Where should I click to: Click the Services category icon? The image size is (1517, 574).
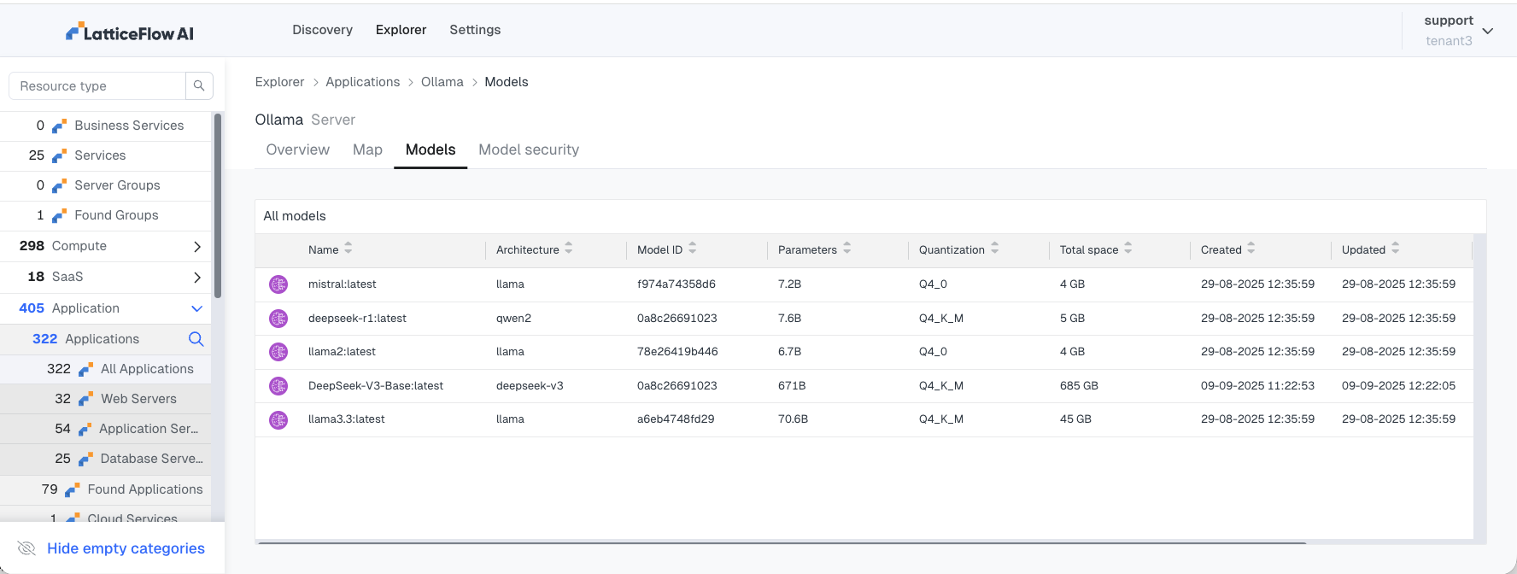coord(59,156)
